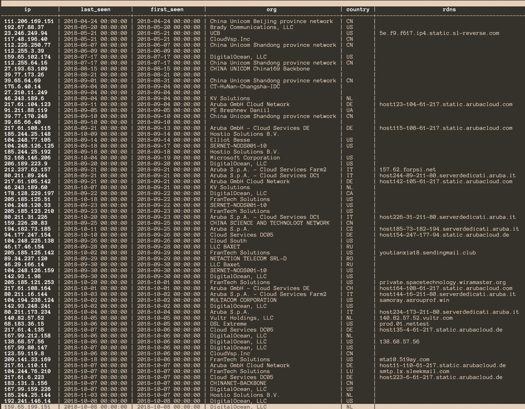Screen dimensions: 525x409
Task: Click org 'DSL Extreme'
Action: 228,324
